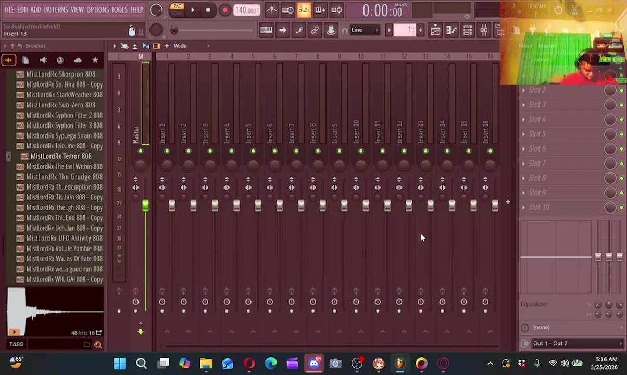Open the Mixer window icon

point(484,30)
